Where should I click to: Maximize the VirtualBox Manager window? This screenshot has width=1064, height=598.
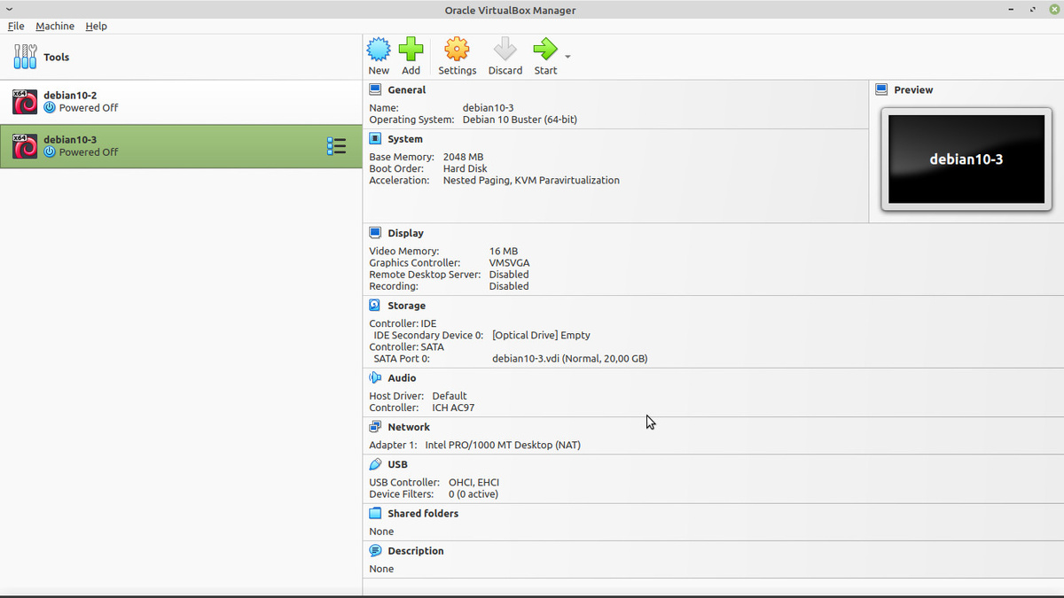[1032, 10]
